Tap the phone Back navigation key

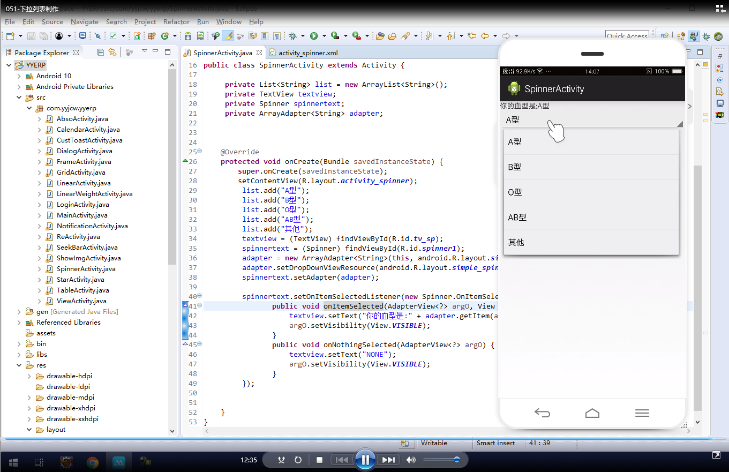[542, 413]
